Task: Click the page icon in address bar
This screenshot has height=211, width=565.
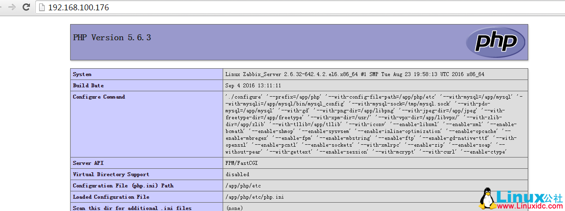Action: click(42, 7)
